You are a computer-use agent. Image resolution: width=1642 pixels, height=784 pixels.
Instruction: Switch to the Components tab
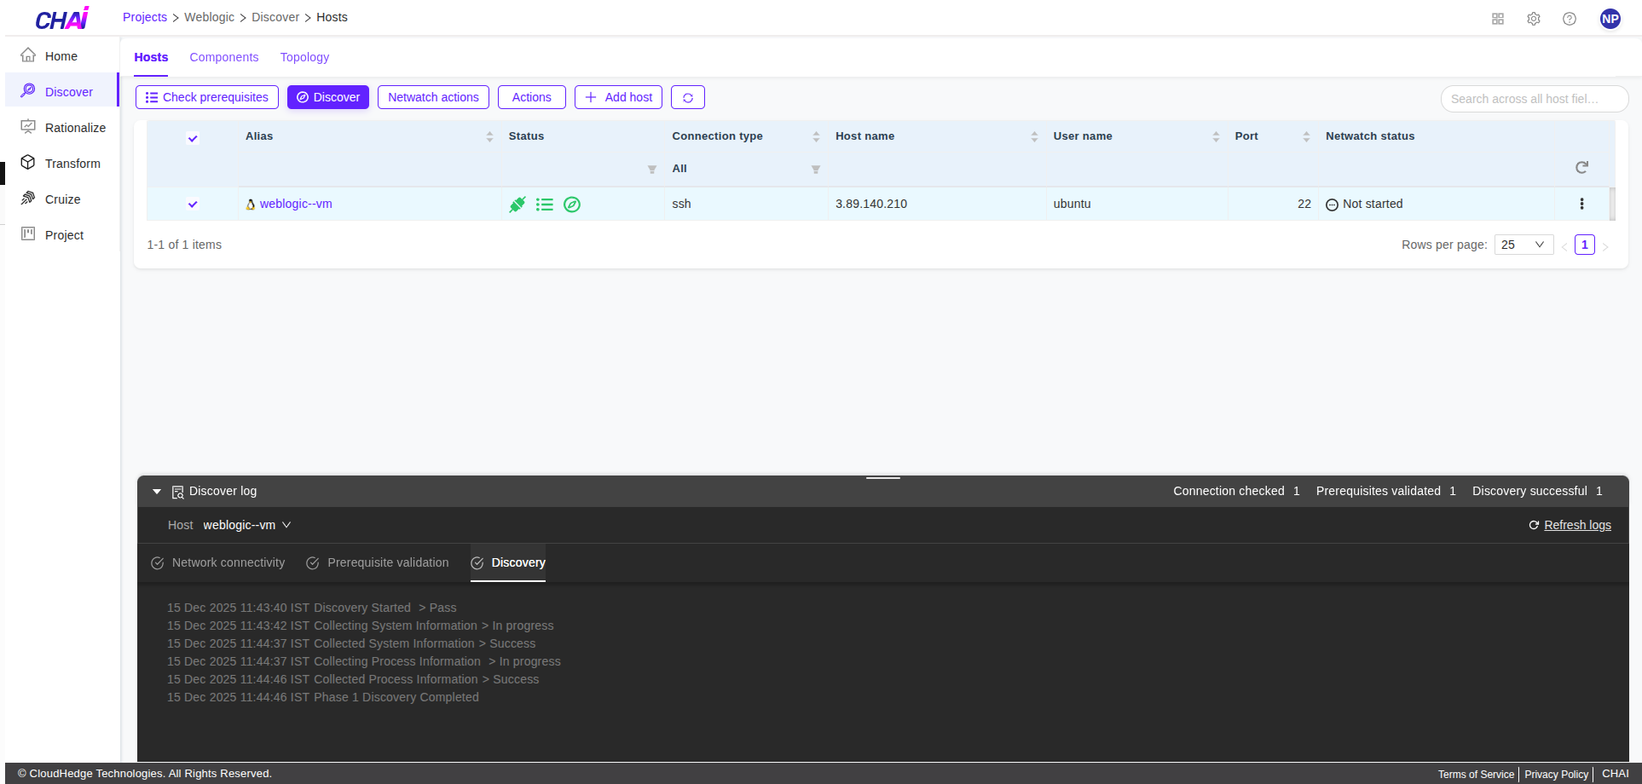pyautogui.click(x=223, y=57)
